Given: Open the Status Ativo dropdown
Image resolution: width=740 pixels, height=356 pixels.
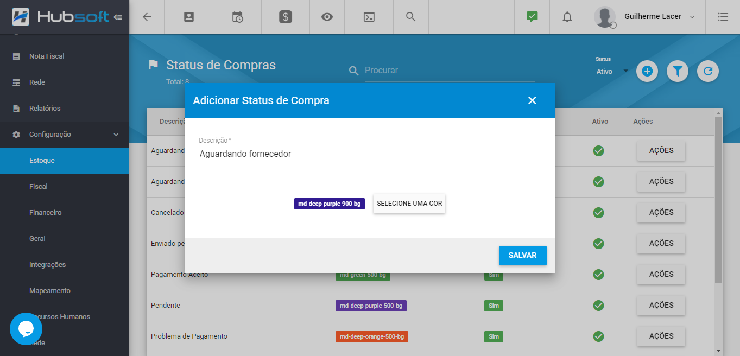Looking at the screenshot, I should pos(612,71).
